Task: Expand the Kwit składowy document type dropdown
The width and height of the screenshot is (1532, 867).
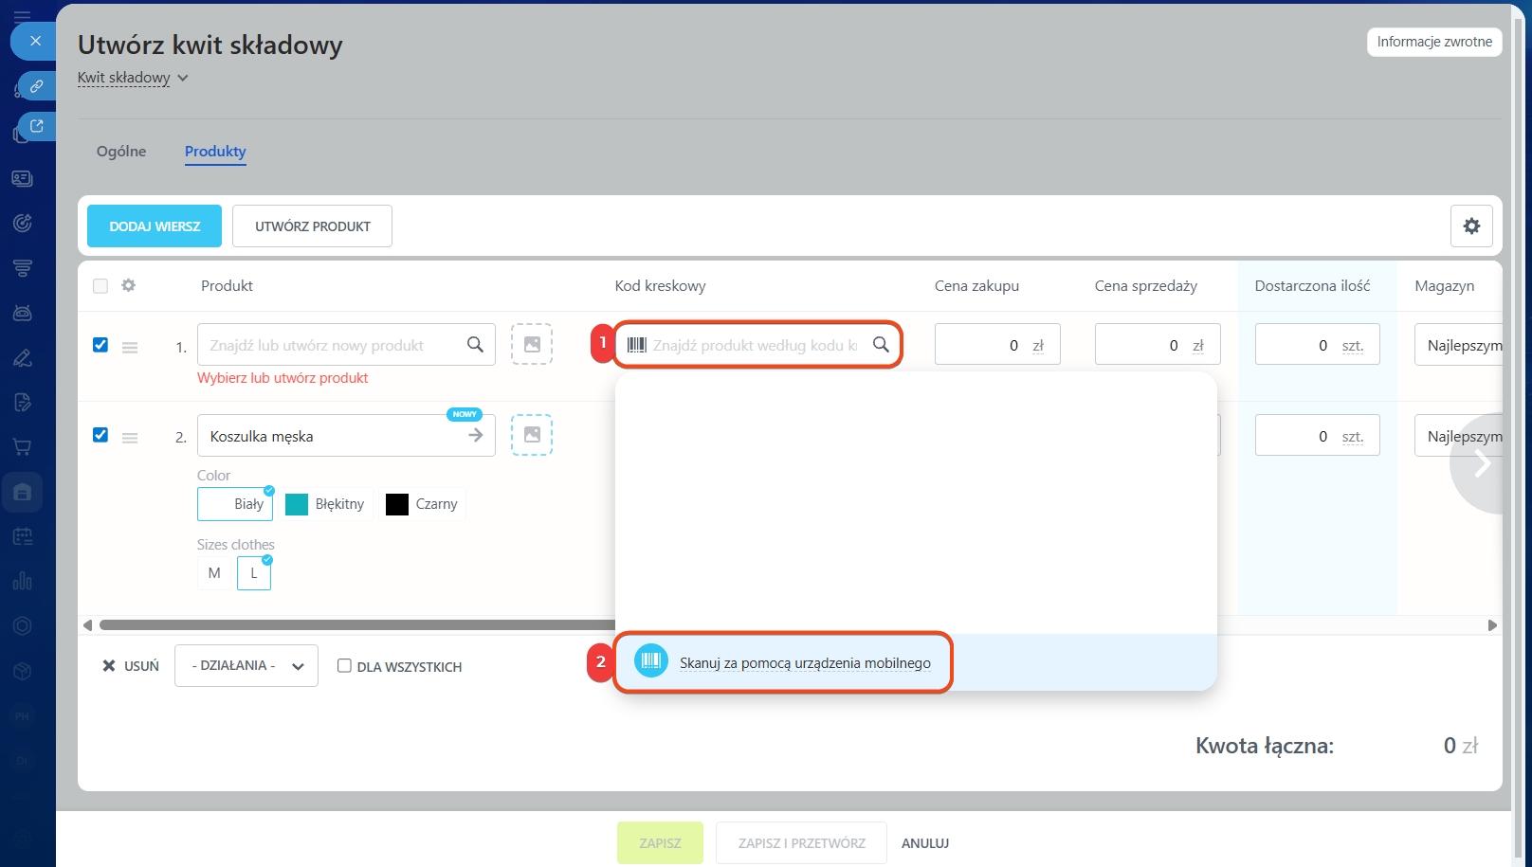Action: [133, 78]
